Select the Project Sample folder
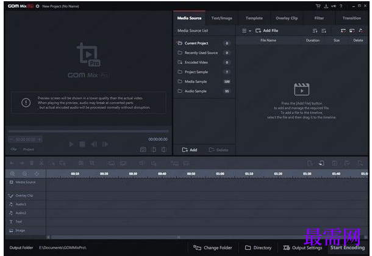Viewport: 372px width, 256px height. tap(204, 71)
